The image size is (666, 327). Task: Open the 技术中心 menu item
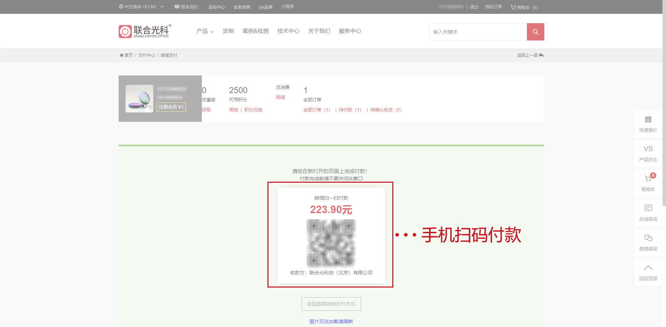tap(288, 31)
